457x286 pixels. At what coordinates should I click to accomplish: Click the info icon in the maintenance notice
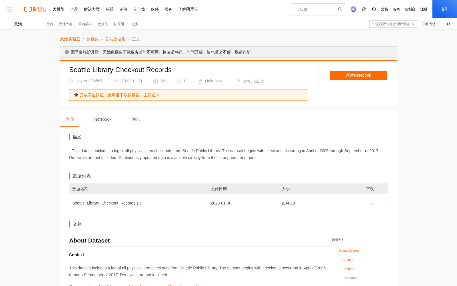[x=67, y=52]
